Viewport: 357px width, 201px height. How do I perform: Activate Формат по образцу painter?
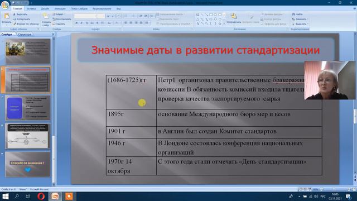pos(26,23)
